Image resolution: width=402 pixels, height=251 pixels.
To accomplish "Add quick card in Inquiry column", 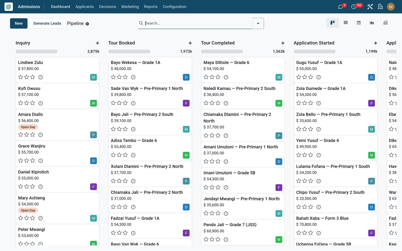I will pos(97,43).
